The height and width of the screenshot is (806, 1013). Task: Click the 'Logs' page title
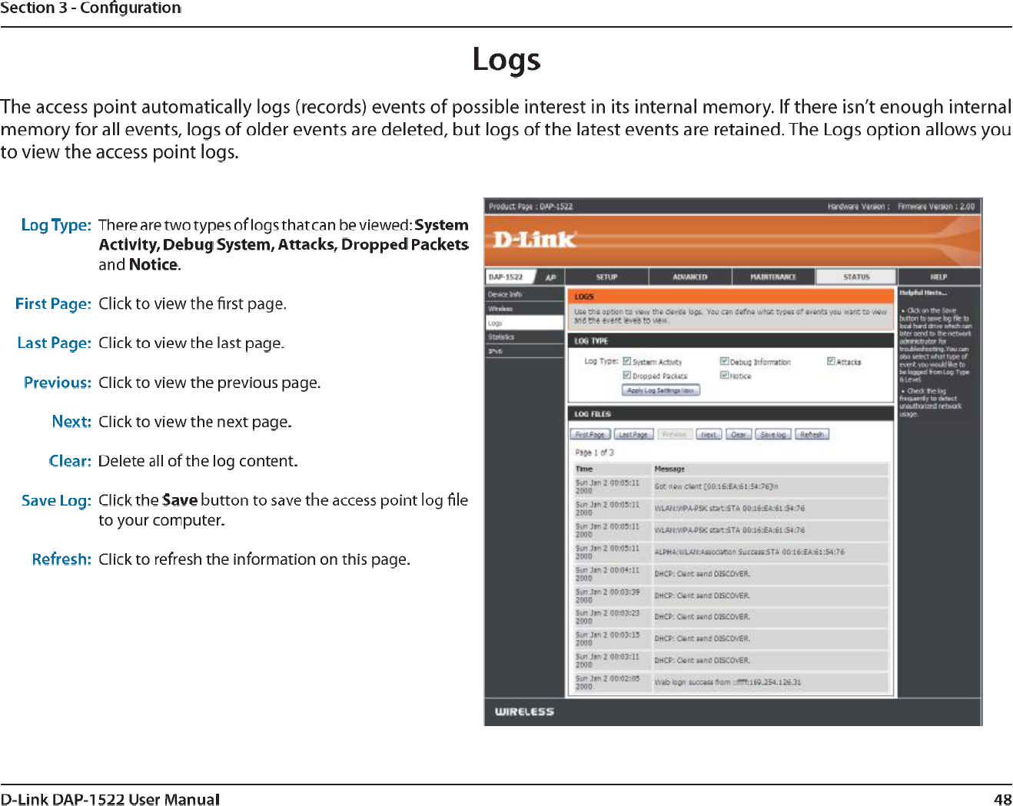tap(506, 60)
